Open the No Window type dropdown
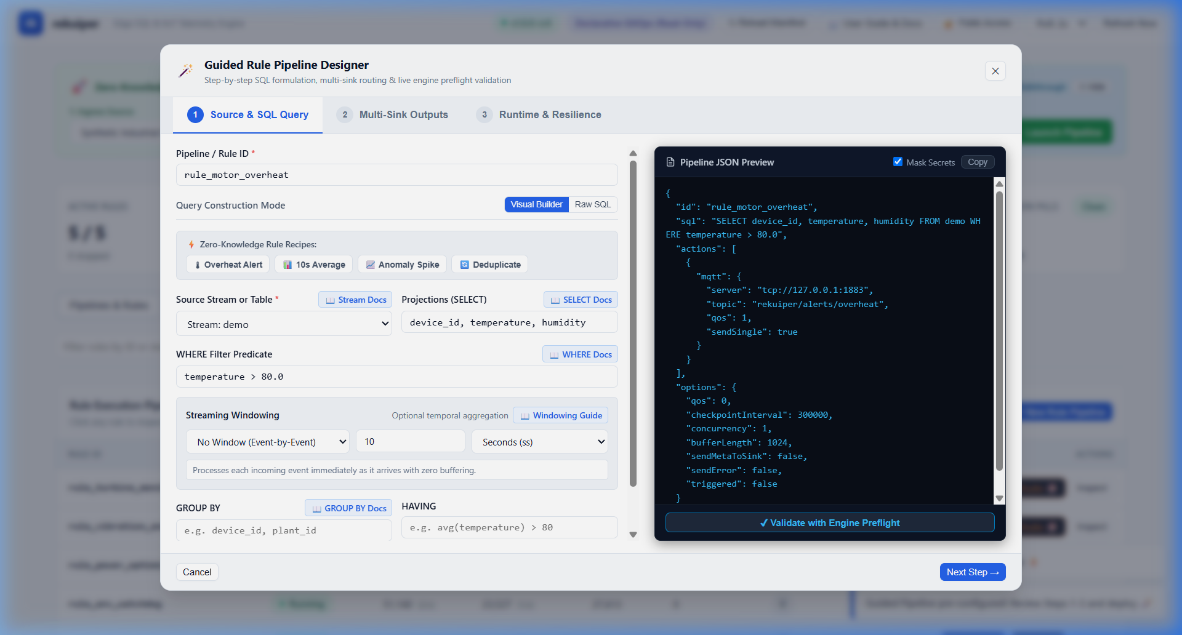Image resolution: width=1182 pixels, height=635 pixels. [x=268, y=442]
